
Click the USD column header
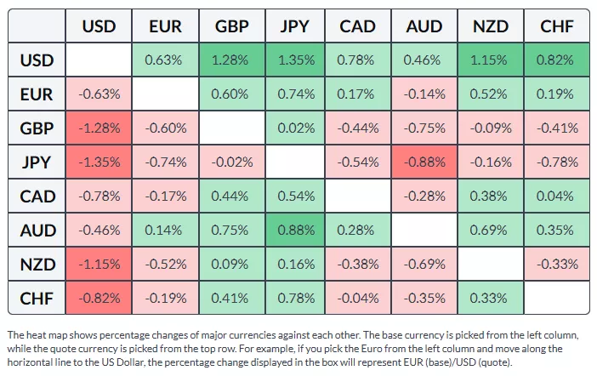tap(99, 26)
